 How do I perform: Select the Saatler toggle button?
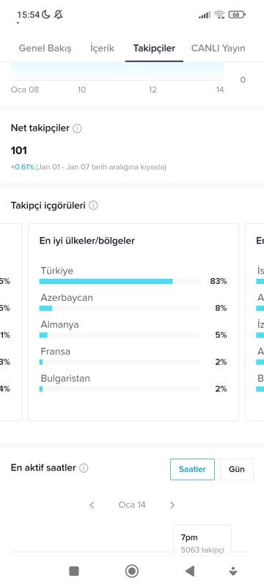(192, 469)
